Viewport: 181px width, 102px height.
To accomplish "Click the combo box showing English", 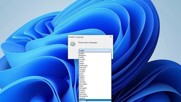I will tap(95, 50).
